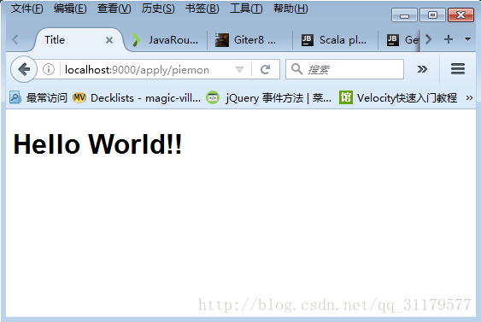The height and width of the screenshot is (322, 481).
Task: Show site information via the info icon
Action: [x=49, y=69]
